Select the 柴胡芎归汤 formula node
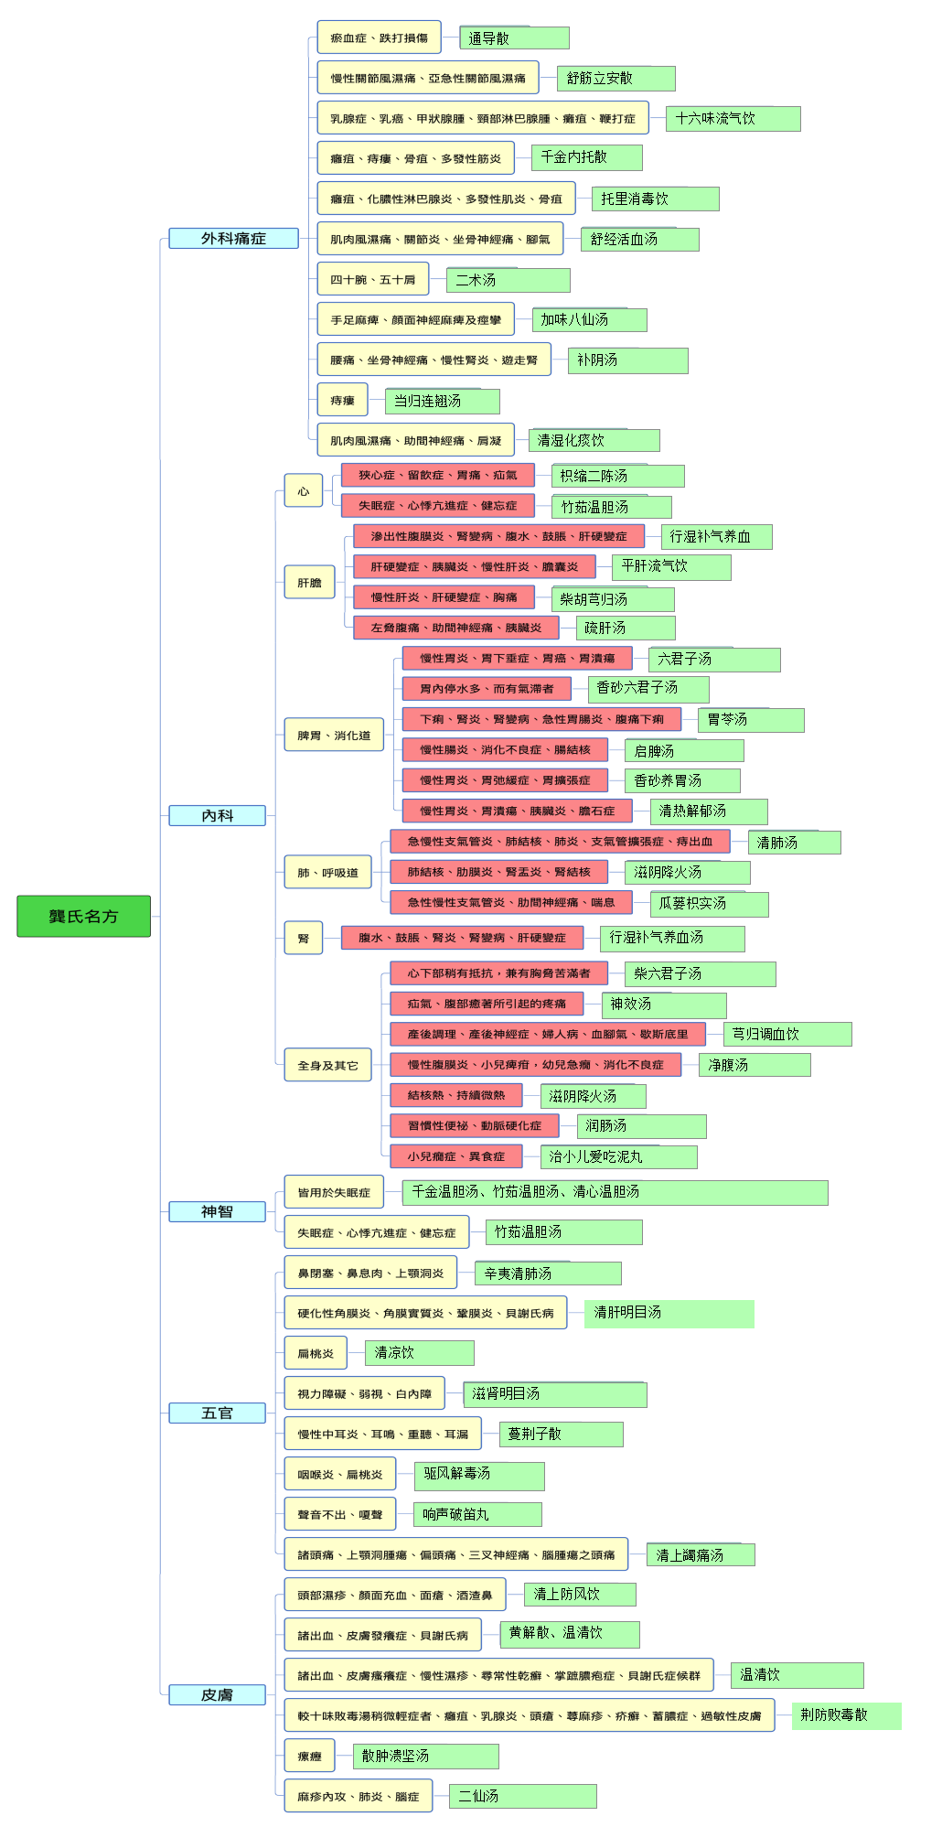The width and height of the screenshot is (942, 1827). 613,599
